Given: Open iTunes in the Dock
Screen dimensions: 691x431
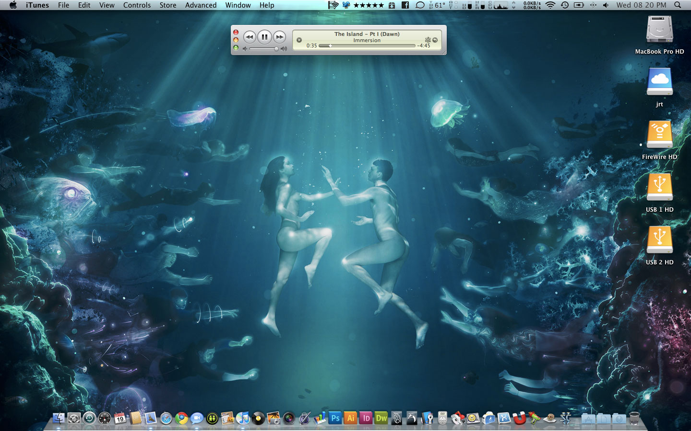Looking at the screenshot, I should click(x=243, y=418).
